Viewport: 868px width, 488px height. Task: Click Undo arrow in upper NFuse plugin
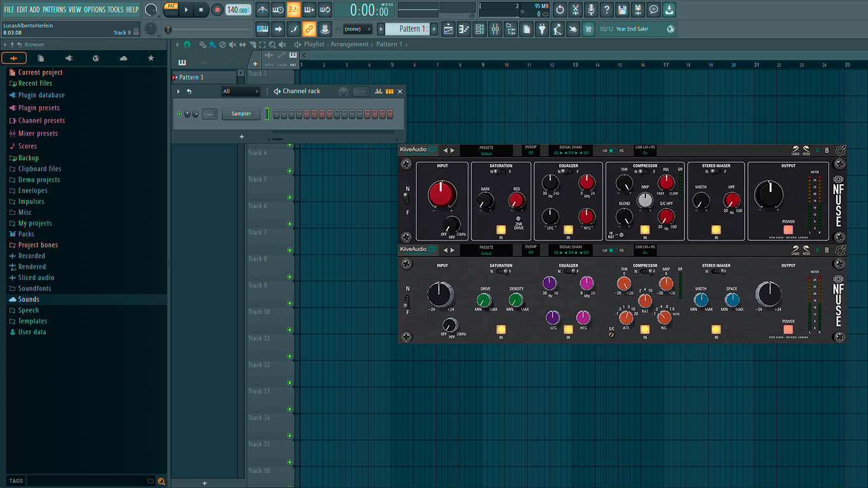pos(795,149)
